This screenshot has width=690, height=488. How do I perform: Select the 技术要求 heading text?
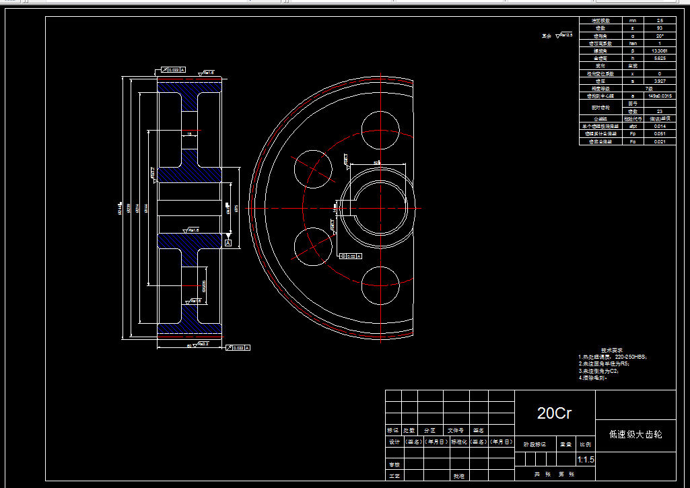pos(612,350)
